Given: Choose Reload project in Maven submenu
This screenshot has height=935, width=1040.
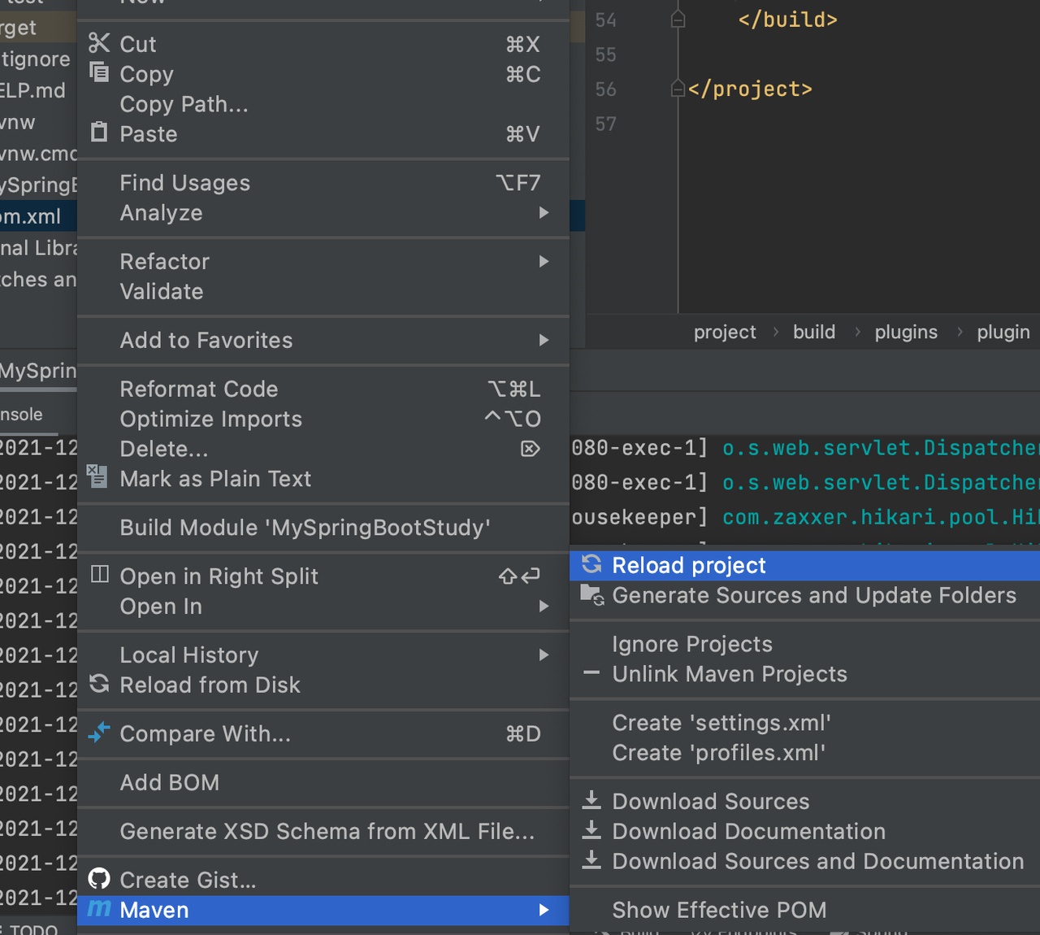Looking at the screenshot, I should (x=805, y=565).
